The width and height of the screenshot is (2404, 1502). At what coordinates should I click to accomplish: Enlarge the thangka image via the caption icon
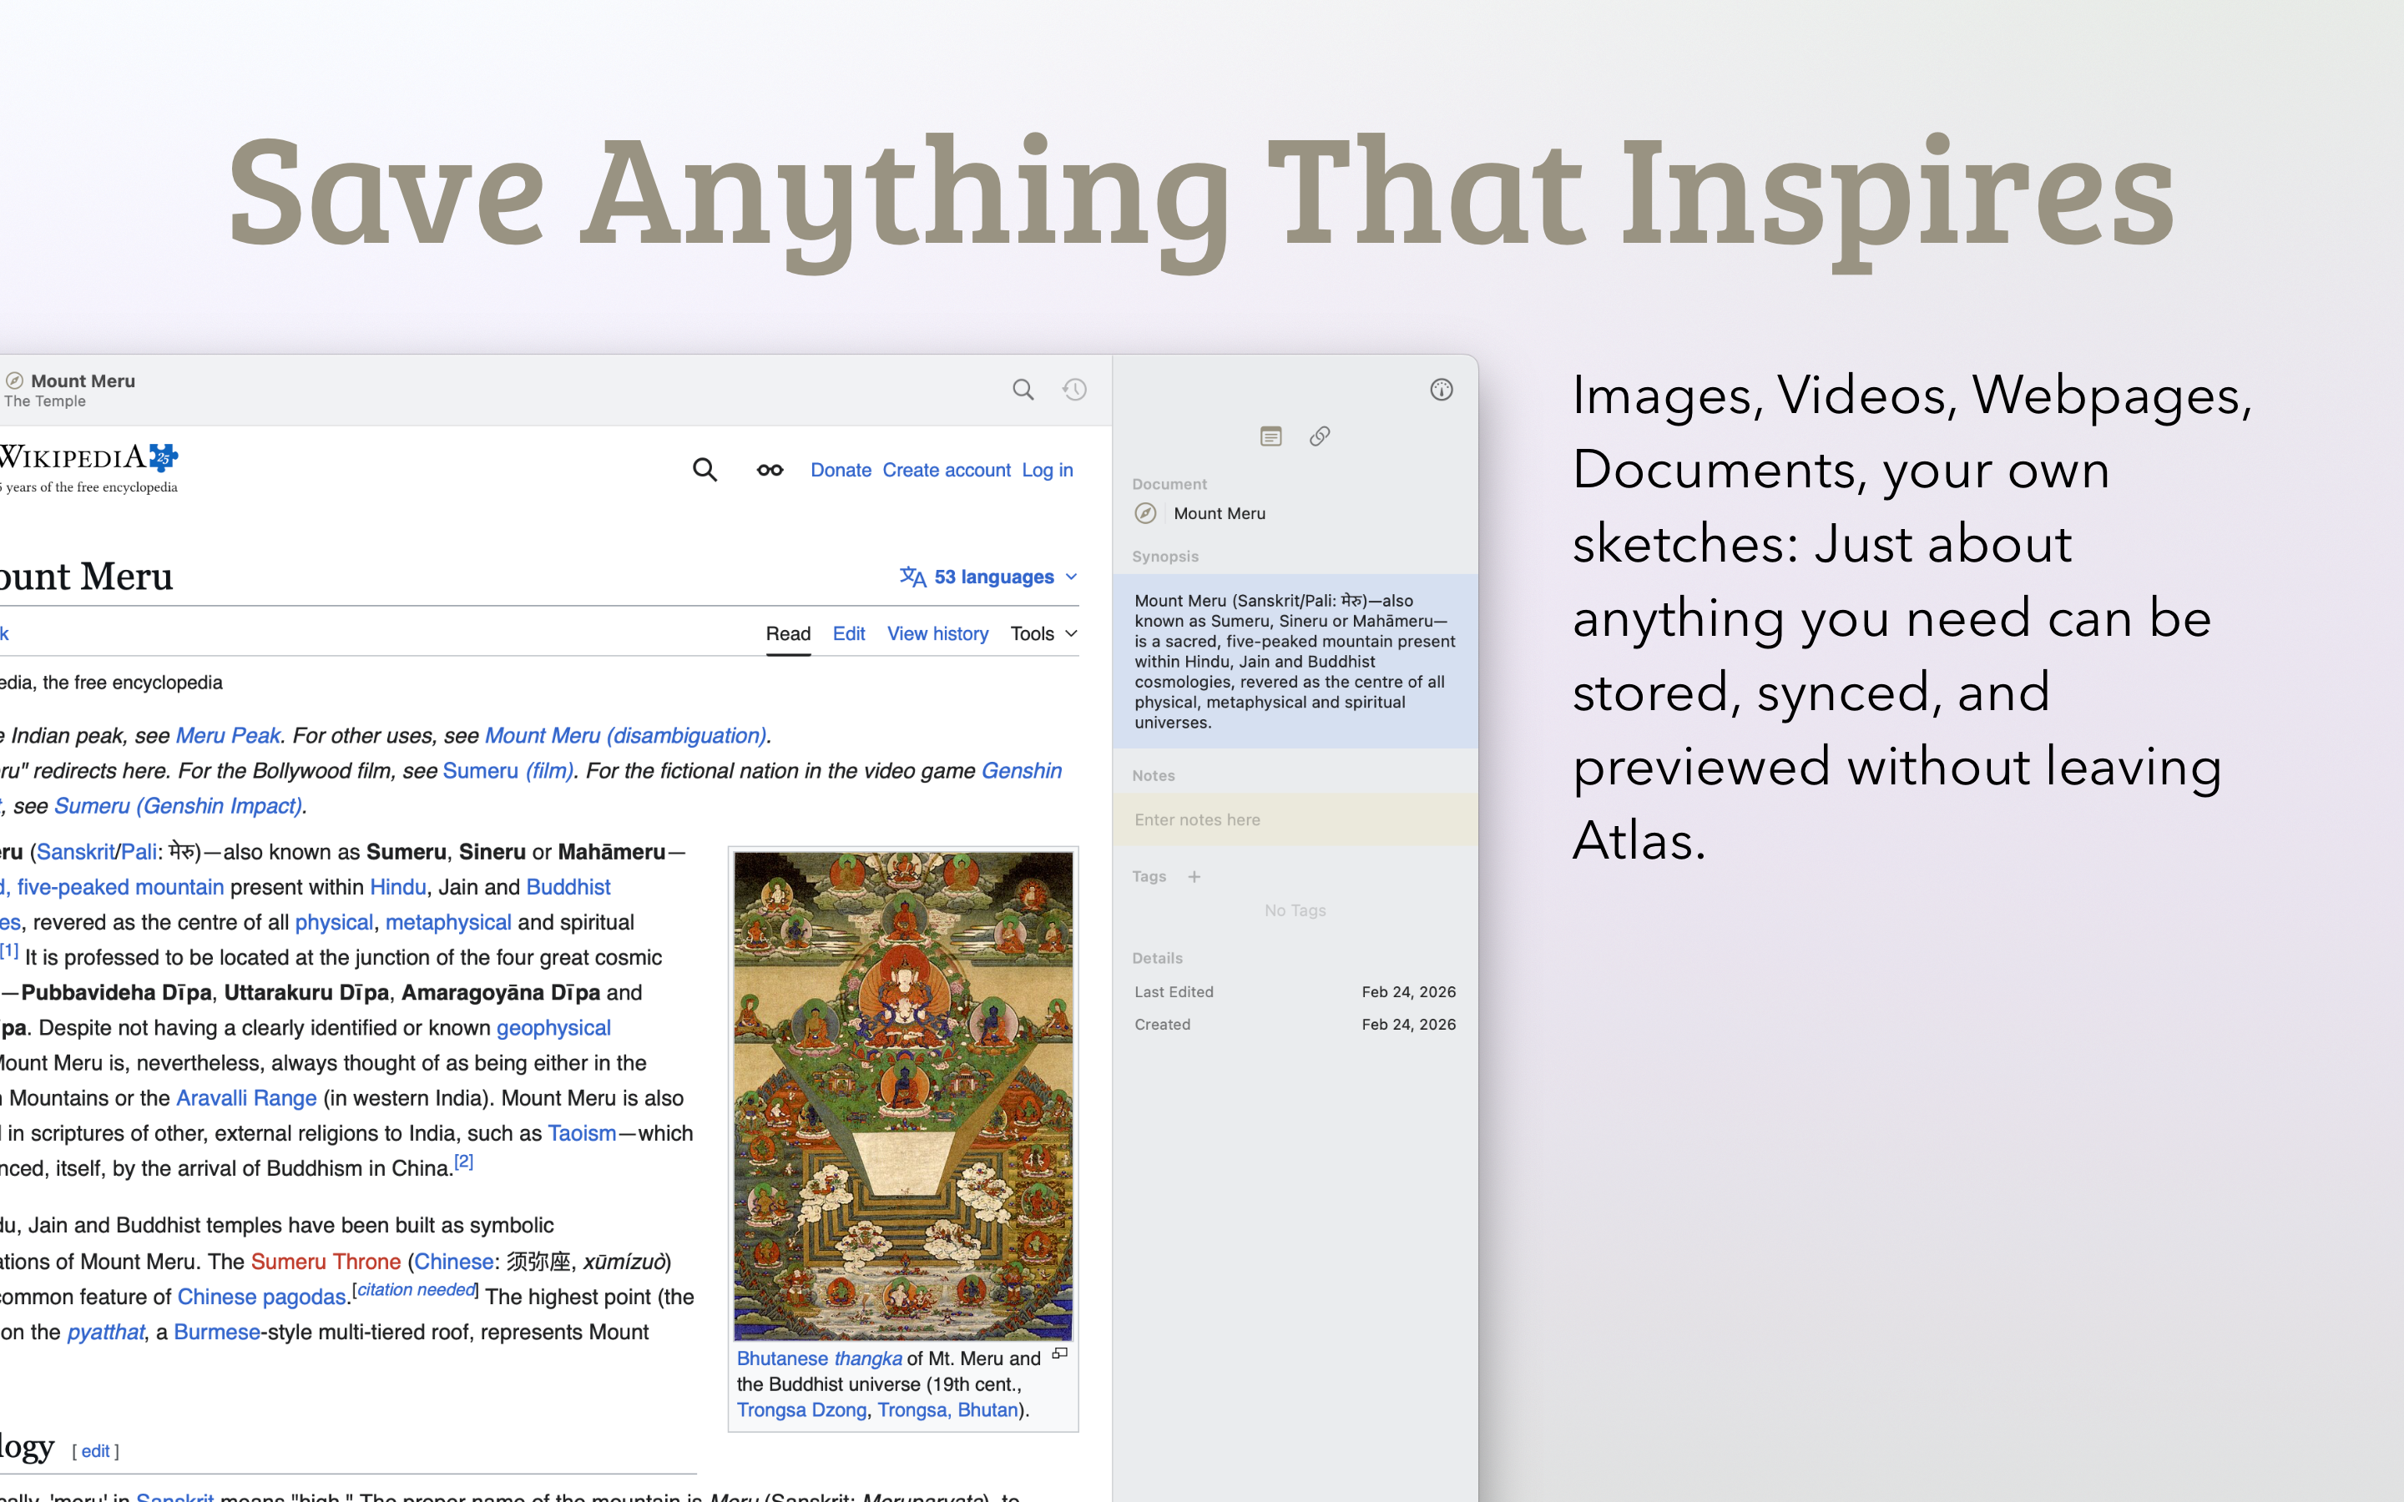coord(1060,1353)
